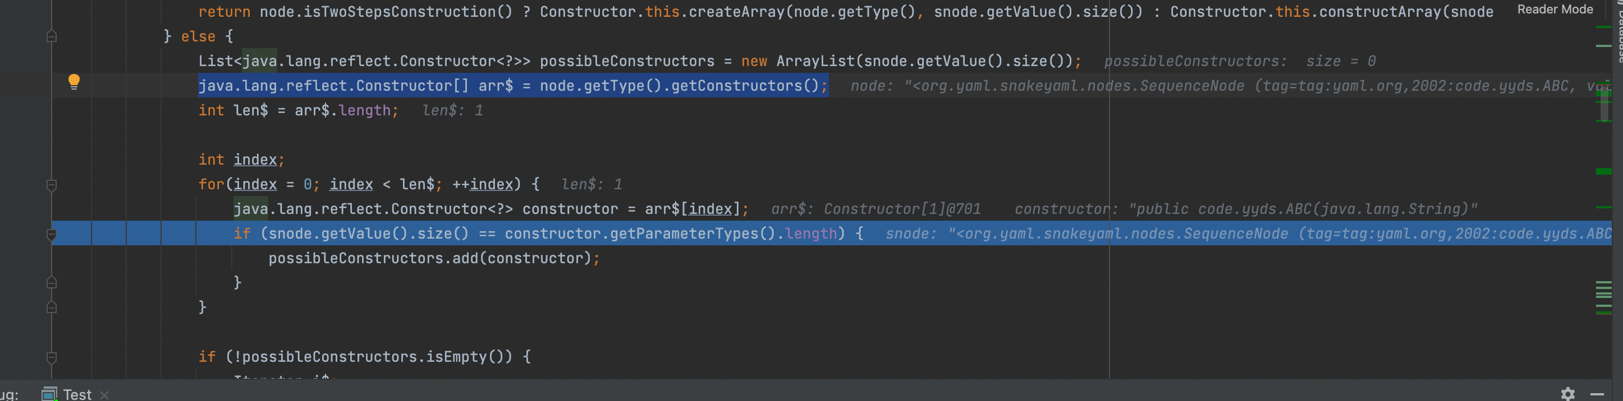1623x401 pixels.
Task: Open the Database tool window
Action: [x=1619, y=31]
